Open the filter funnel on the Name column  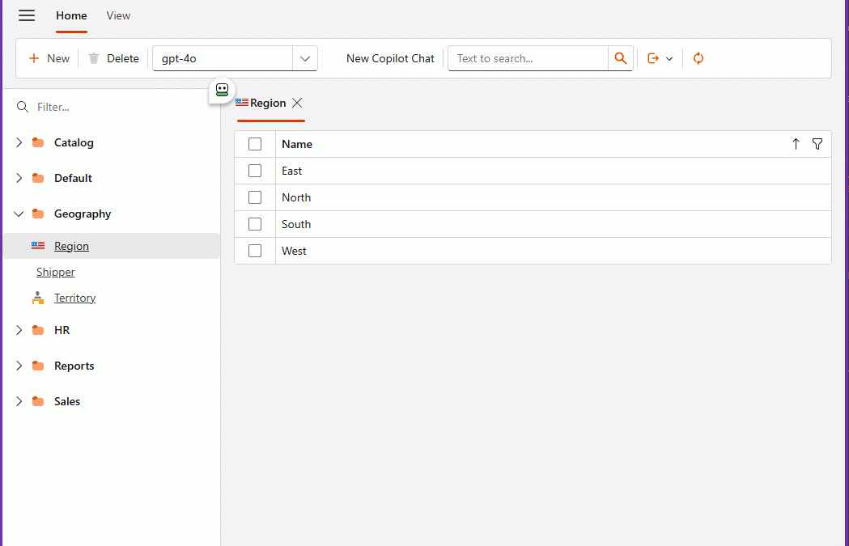tap(817, 143)
